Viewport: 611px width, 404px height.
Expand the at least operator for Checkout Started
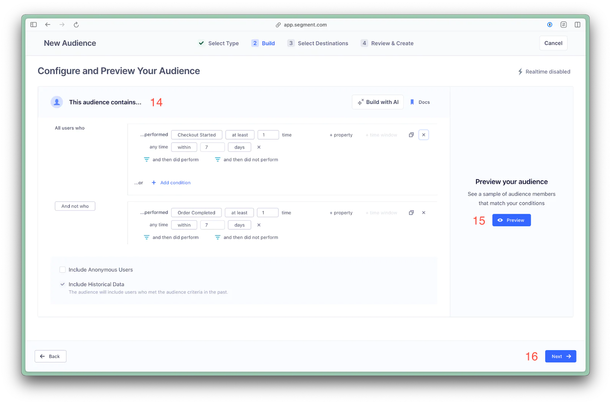(240, 135)
